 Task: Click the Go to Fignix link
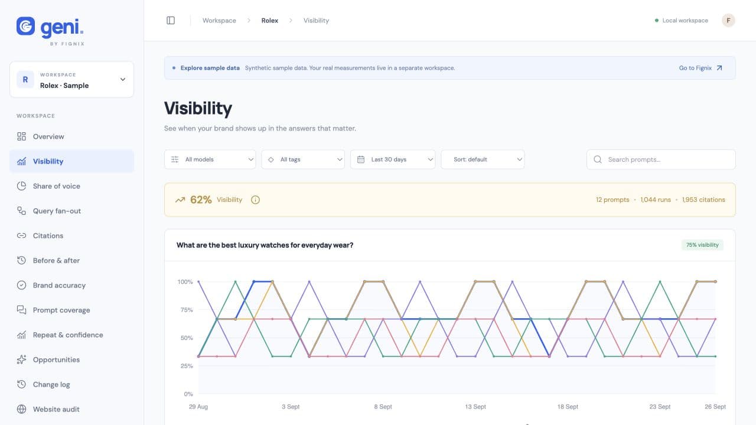pyautogui.click(x=700, y=68)
